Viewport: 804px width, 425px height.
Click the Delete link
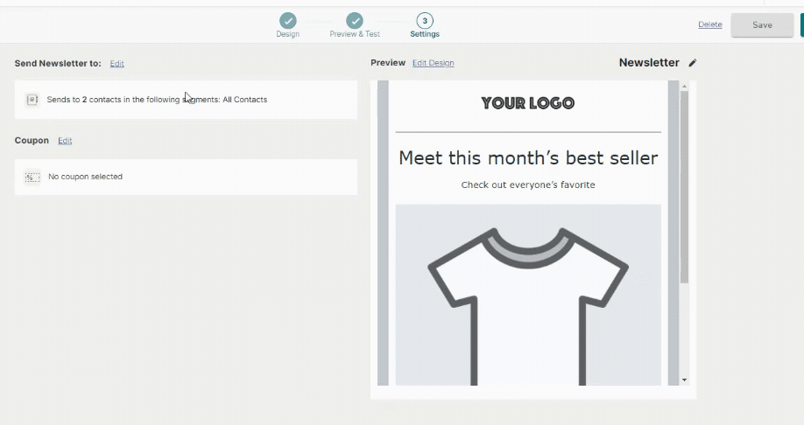coord(709,24)
